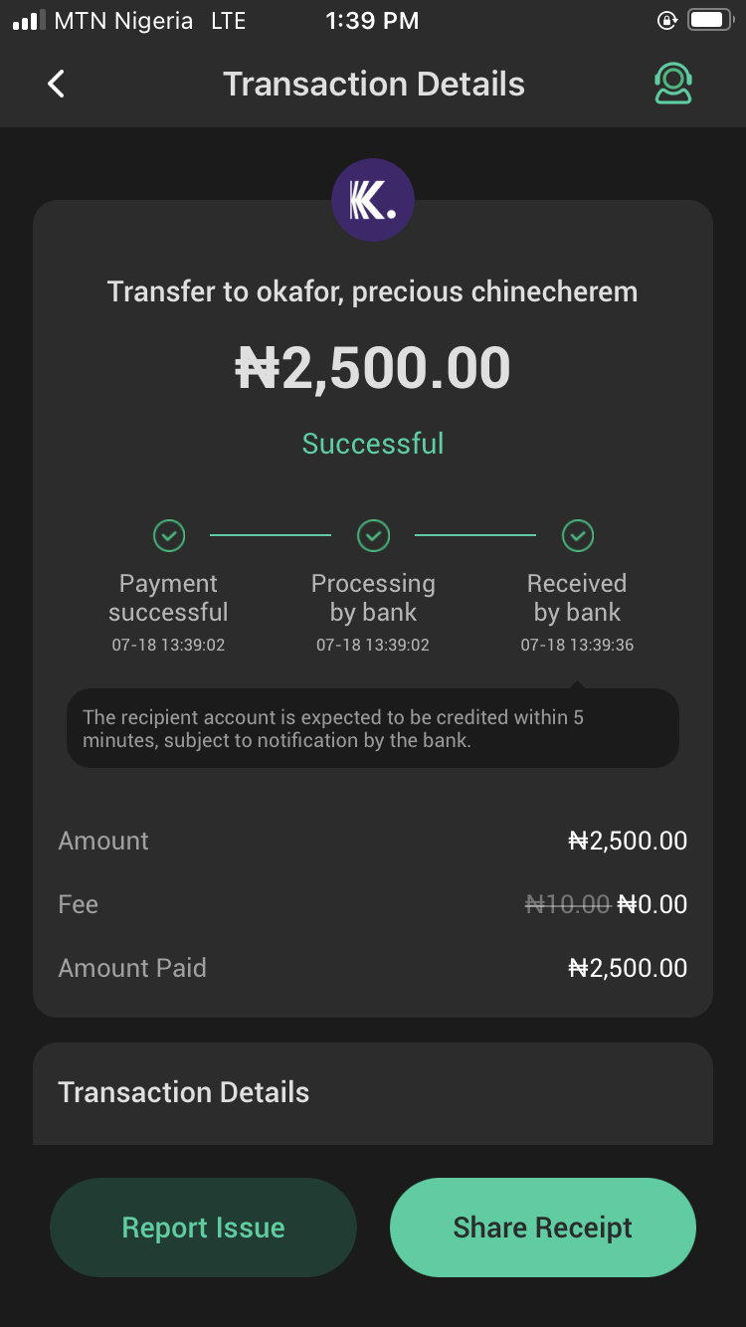Tap the battery icon in status bar
746x1327 pixels.
click(x=711, y=21)
